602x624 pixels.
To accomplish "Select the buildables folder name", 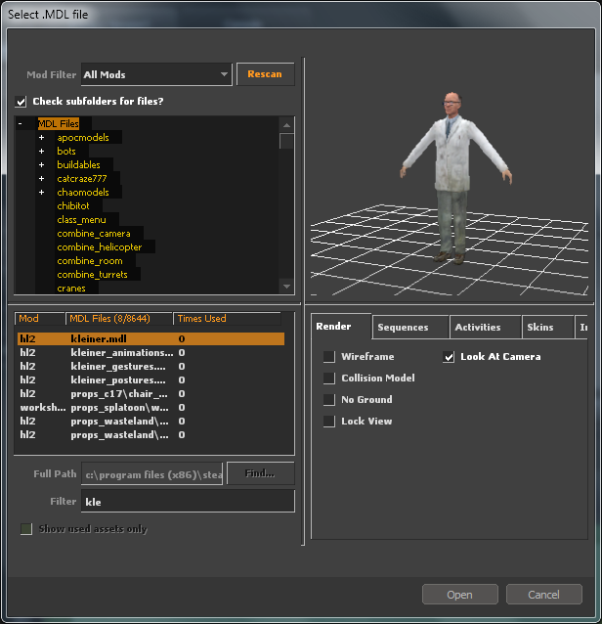I will coord(78,164).
